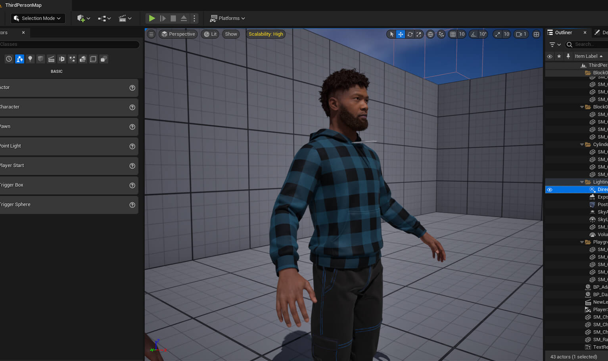Collapse the Lighting folder in Outliner
Screen dimensions: 608x361
point(582,182)
